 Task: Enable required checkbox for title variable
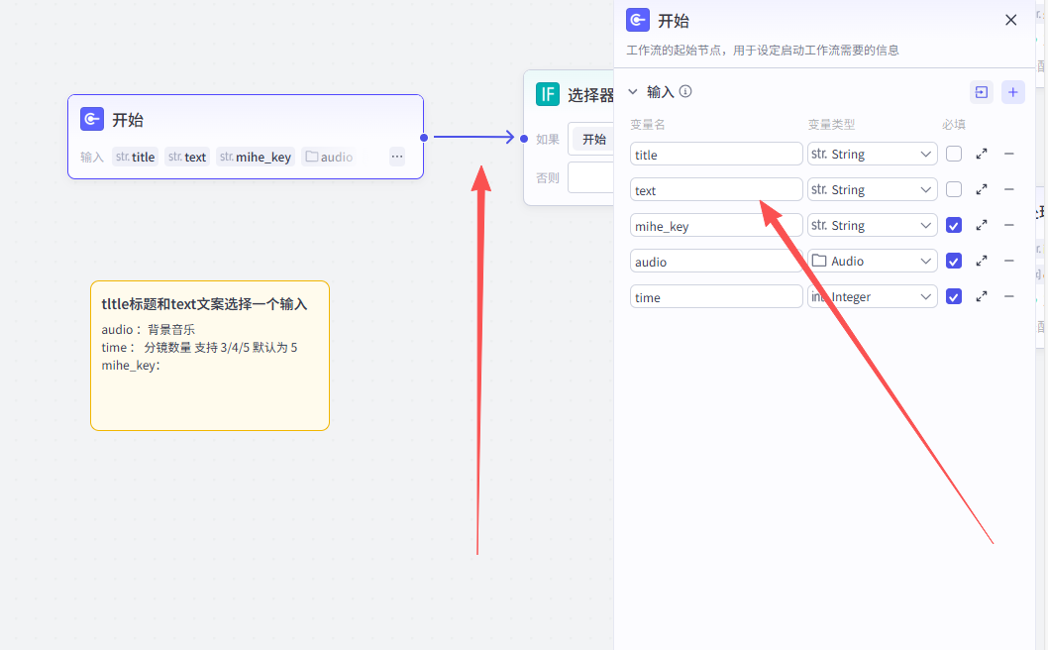click(953, 155)
